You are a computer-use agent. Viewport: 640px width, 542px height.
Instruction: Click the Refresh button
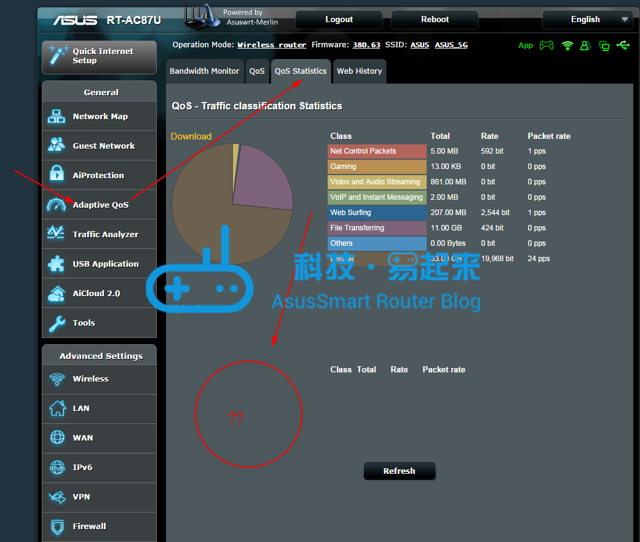point(399,471)
